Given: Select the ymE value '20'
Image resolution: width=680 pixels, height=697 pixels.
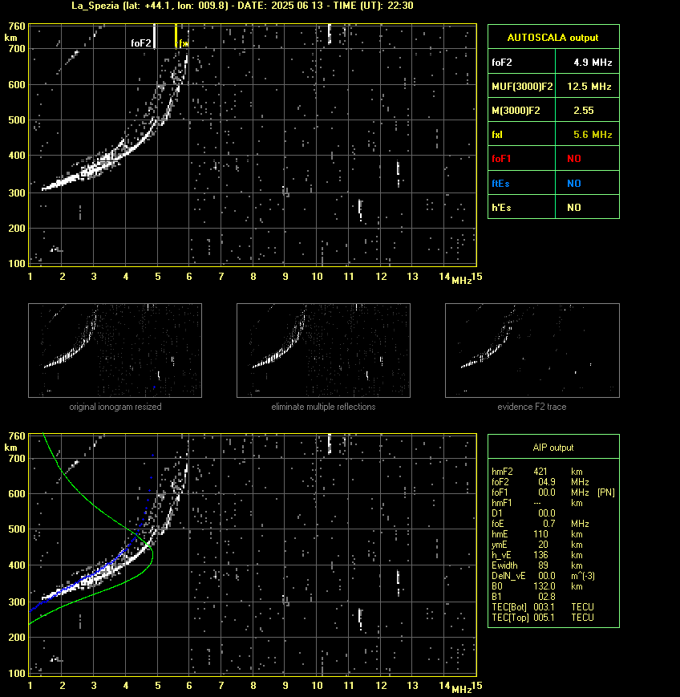Looking at the screenshot, I should [543, 545].
